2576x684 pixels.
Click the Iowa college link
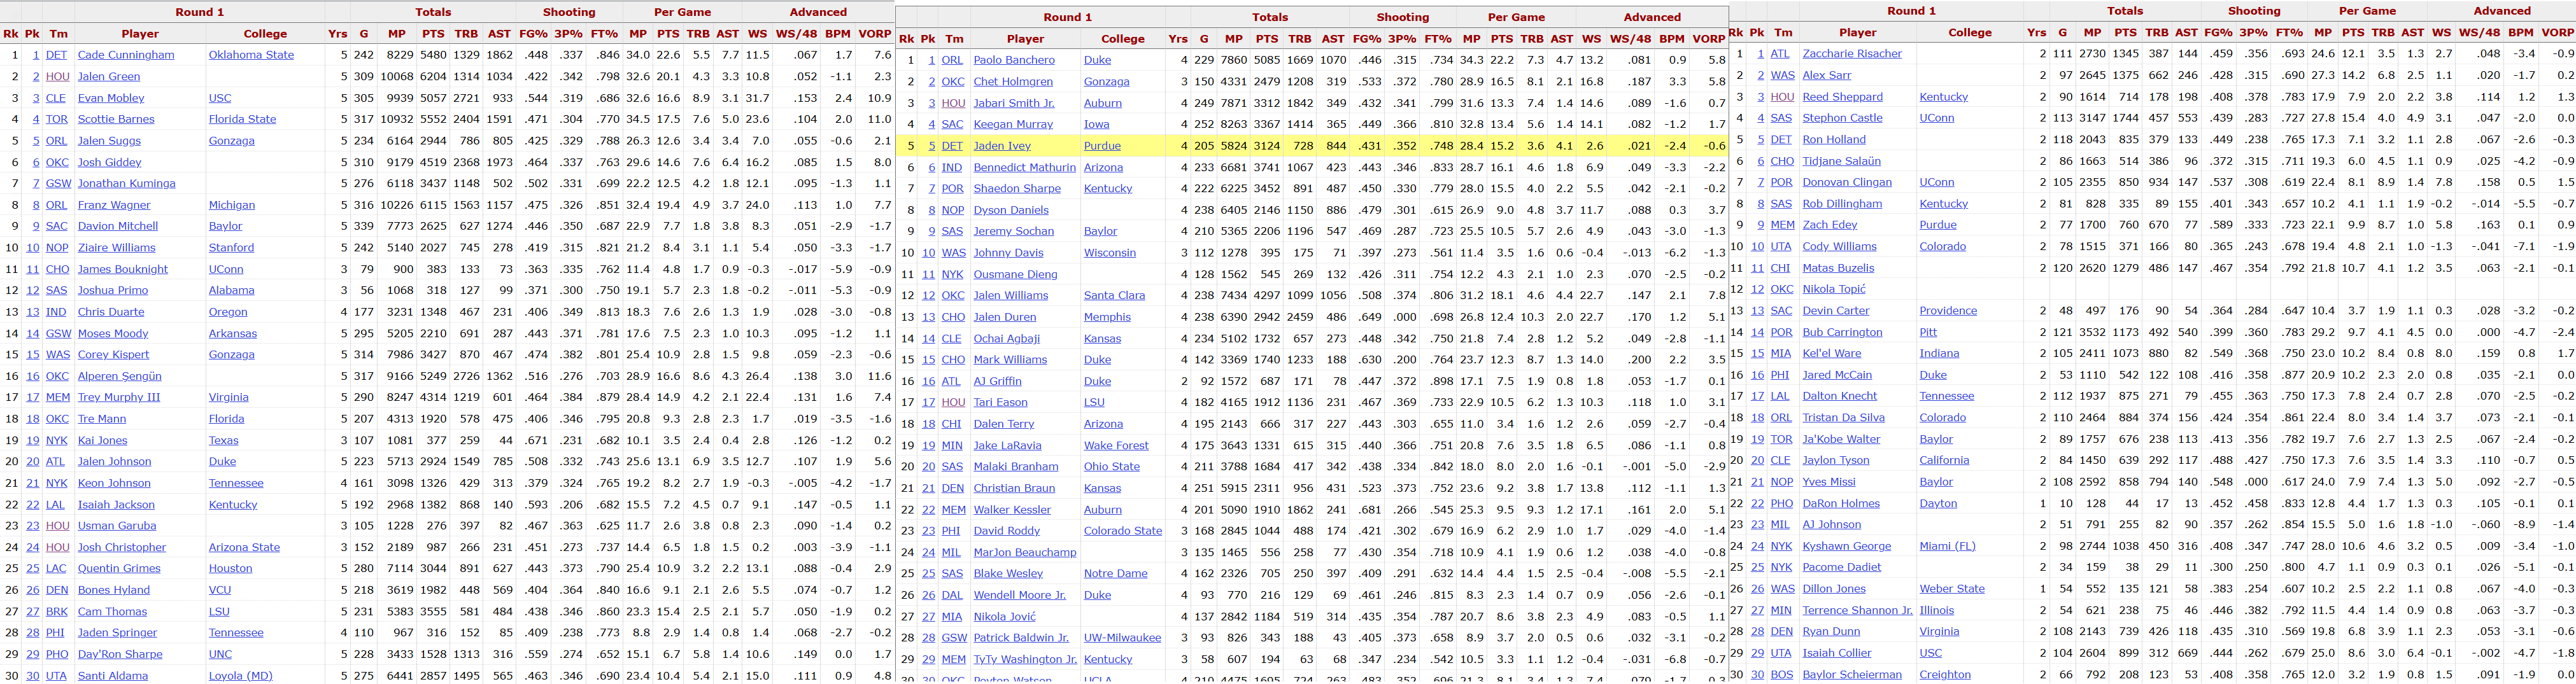tap(1097, 124)
